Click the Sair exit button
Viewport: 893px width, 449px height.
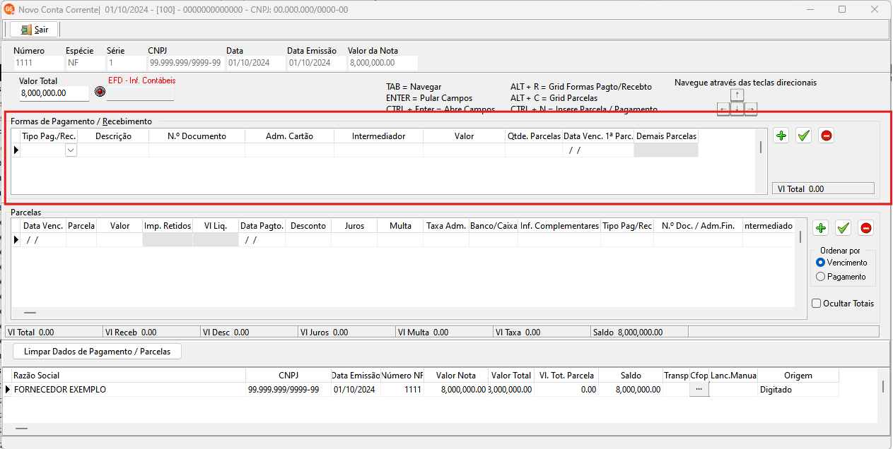coord(35,30)
